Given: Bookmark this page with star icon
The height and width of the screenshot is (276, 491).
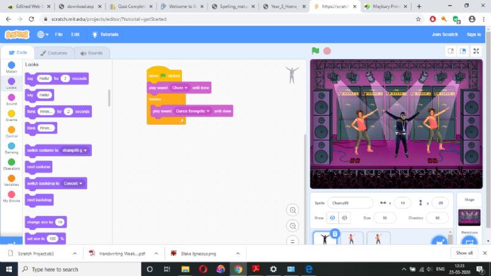Looking at the screenshot, I should point(419,19).
